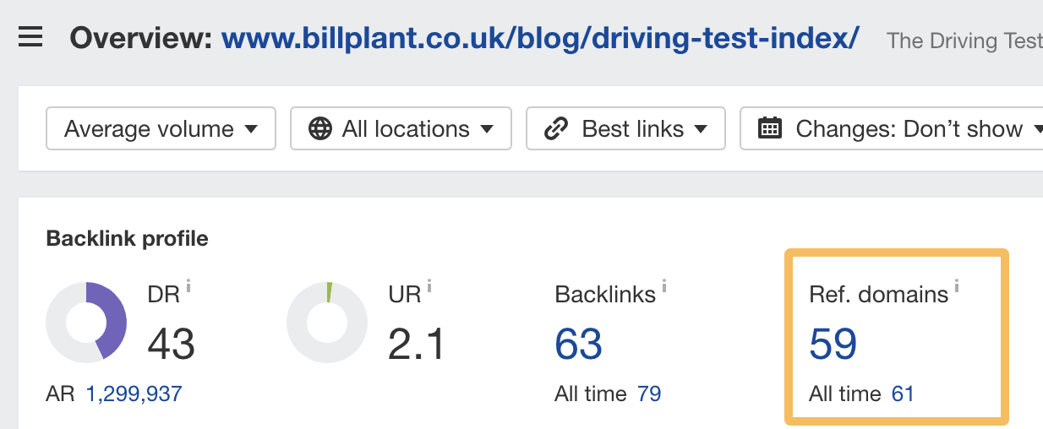Open the Backlinks count 63
Viewport: 1043px width, 429px height.
[579, 344]
